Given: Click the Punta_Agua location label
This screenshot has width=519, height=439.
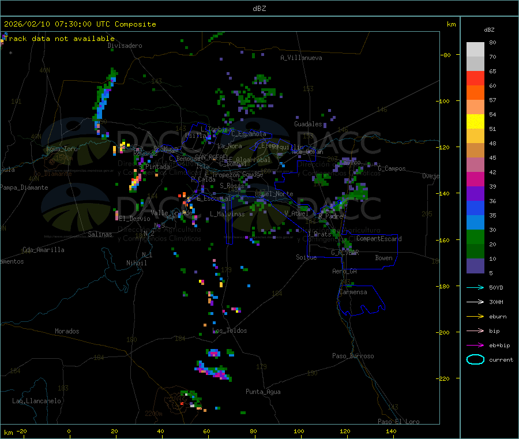Looking at the screenshot, I should tap(263, 392).
